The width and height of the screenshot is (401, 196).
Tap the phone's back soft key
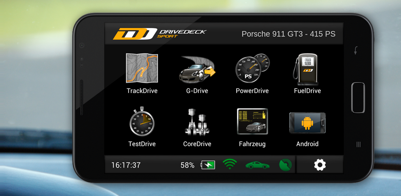(x=356, y=51)
